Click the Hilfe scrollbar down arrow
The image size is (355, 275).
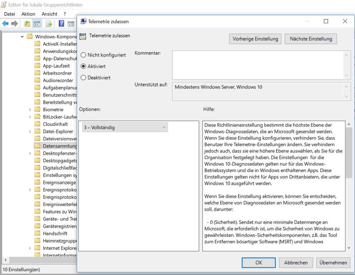point(349,248)
